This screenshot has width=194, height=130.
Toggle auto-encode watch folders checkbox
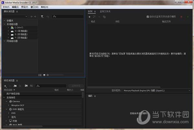[148, 17]
